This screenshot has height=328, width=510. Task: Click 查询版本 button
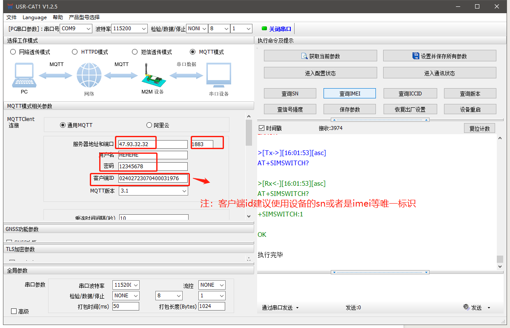(x=470, y=93)
